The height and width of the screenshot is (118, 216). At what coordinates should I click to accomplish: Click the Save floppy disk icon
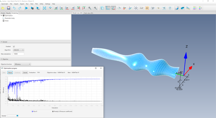coord(8,8)
